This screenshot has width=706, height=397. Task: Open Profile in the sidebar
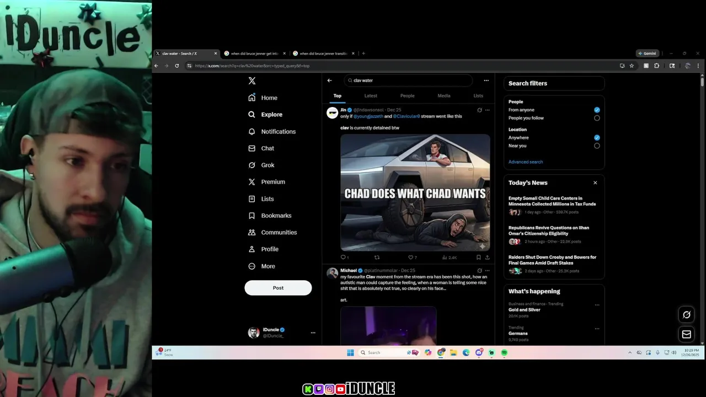point(263,249)
